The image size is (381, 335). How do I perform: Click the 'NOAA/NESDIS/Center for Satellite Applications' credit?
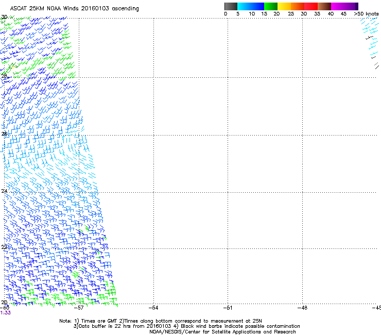click(222, 332)
